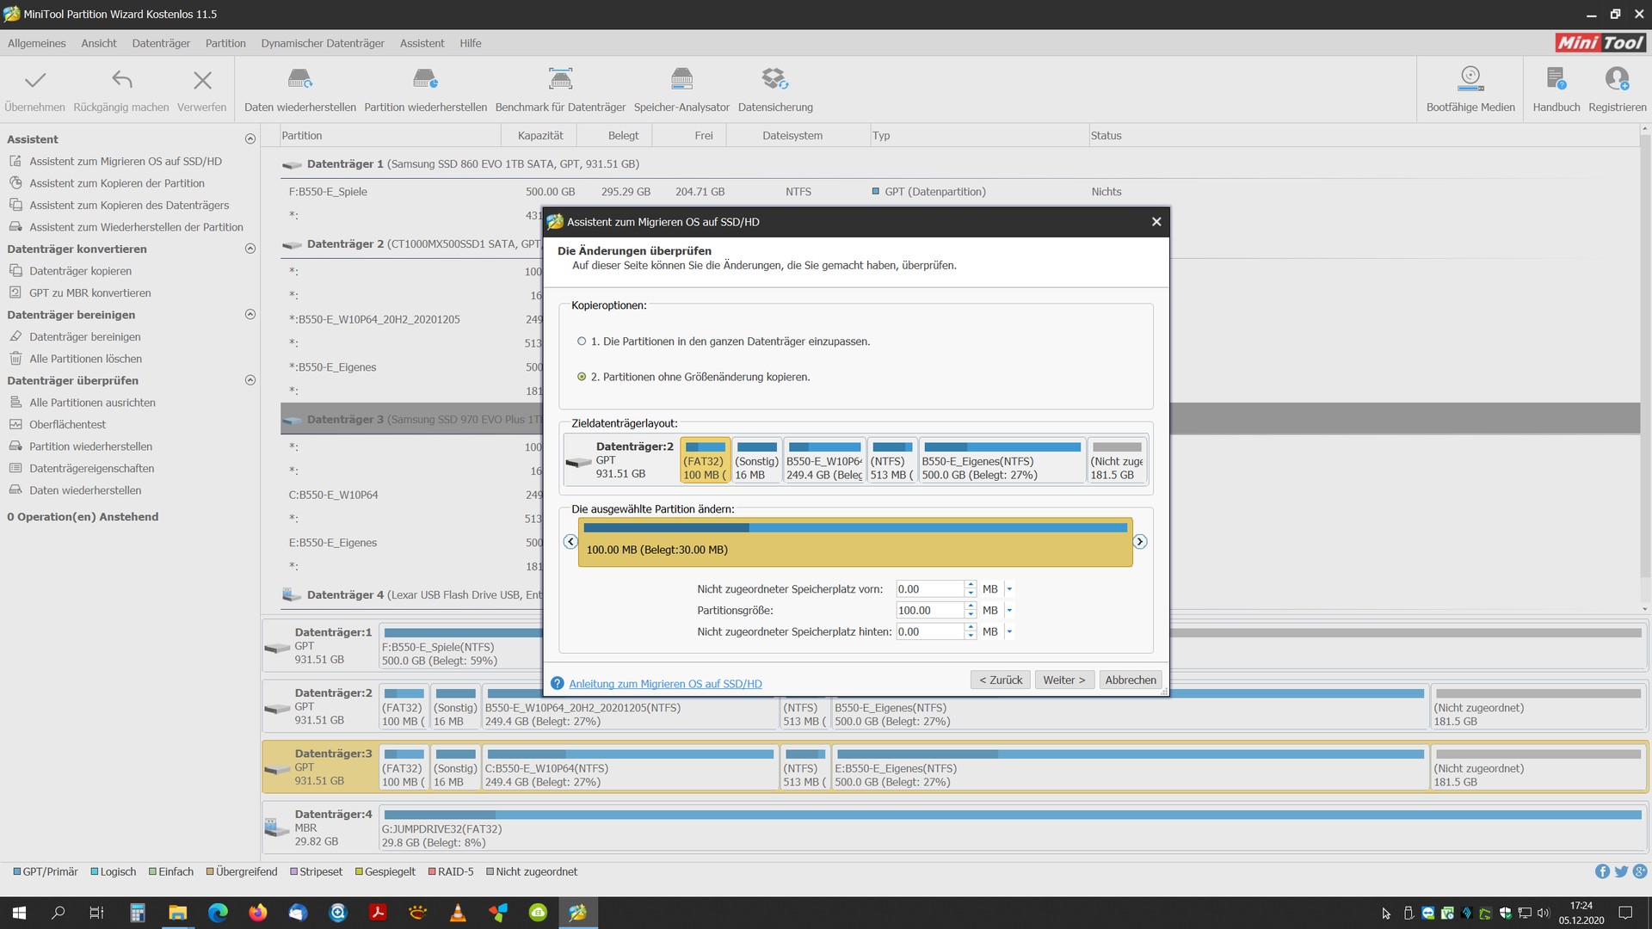Open Anleitung zum Migrieren OS link

point(665,684)
